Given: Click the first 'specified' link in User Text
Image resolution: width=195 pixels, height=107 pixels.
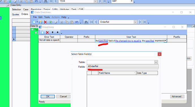Looking at the screenshot, I should click(x=103, y=41).
